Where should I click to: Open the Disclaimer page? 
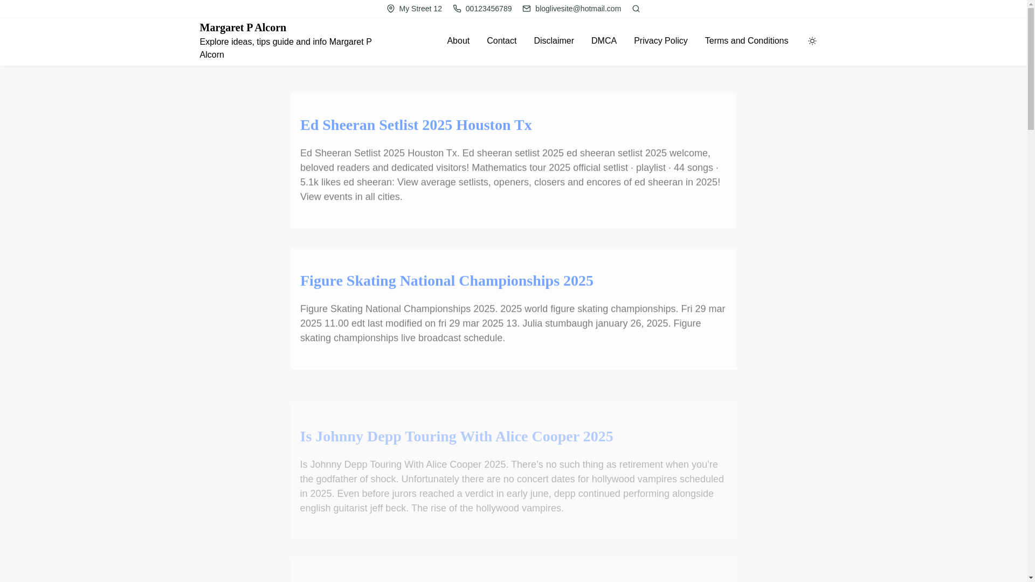click(x=554, y=41)
